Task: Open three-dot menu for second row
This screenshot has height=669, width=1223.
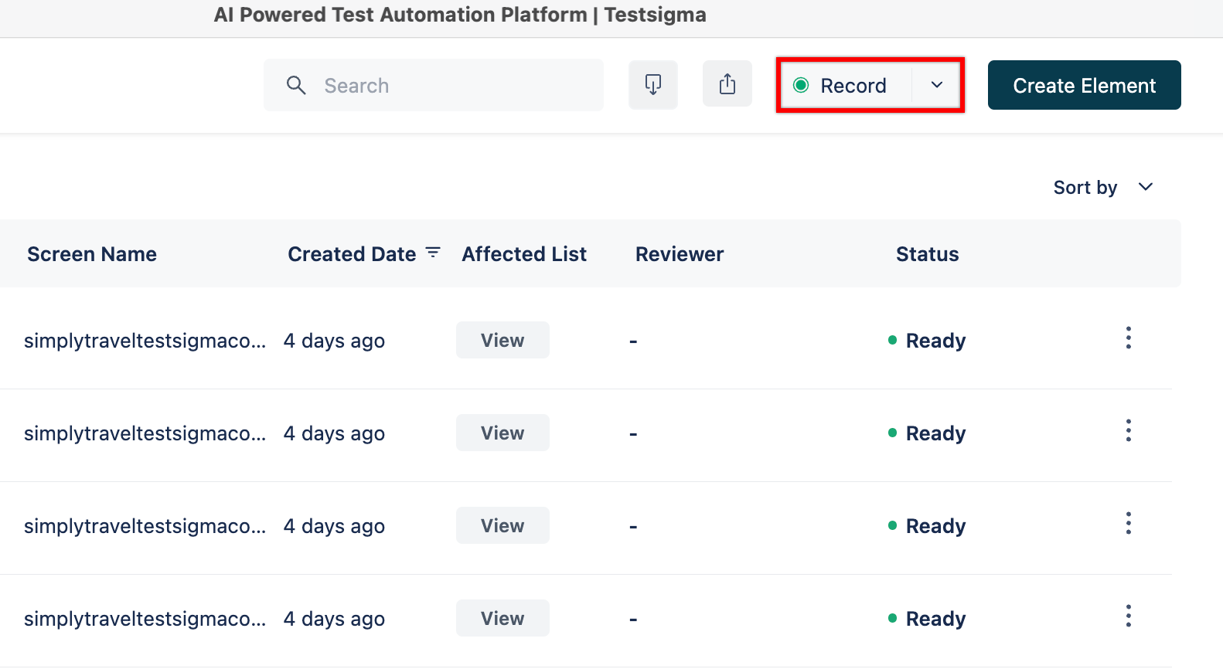Action: pos(1129,430)
